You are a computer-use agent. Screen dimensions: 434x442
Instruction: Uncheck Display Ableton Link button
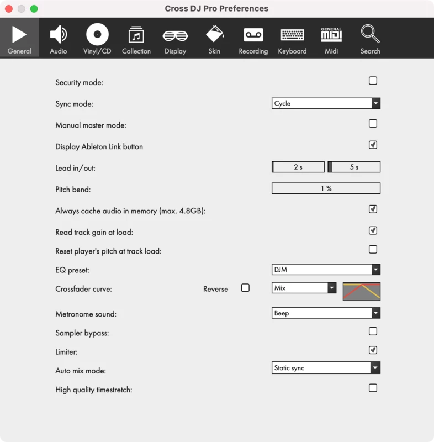[x=373, y=145]
